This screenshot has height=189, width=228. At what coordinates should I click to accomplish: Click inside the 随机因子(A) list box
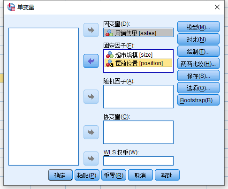(138, 97)
